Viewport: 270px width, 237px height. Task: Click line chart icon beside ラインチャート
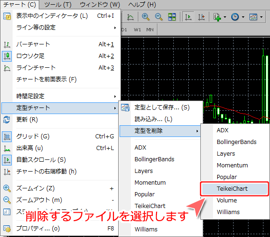pos(7,68)
